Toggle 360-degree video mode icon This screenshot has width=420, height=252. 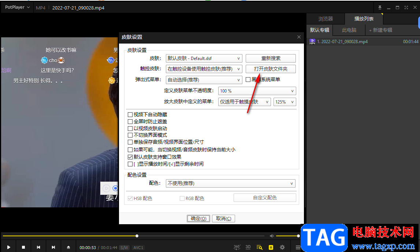pos(237,247)
